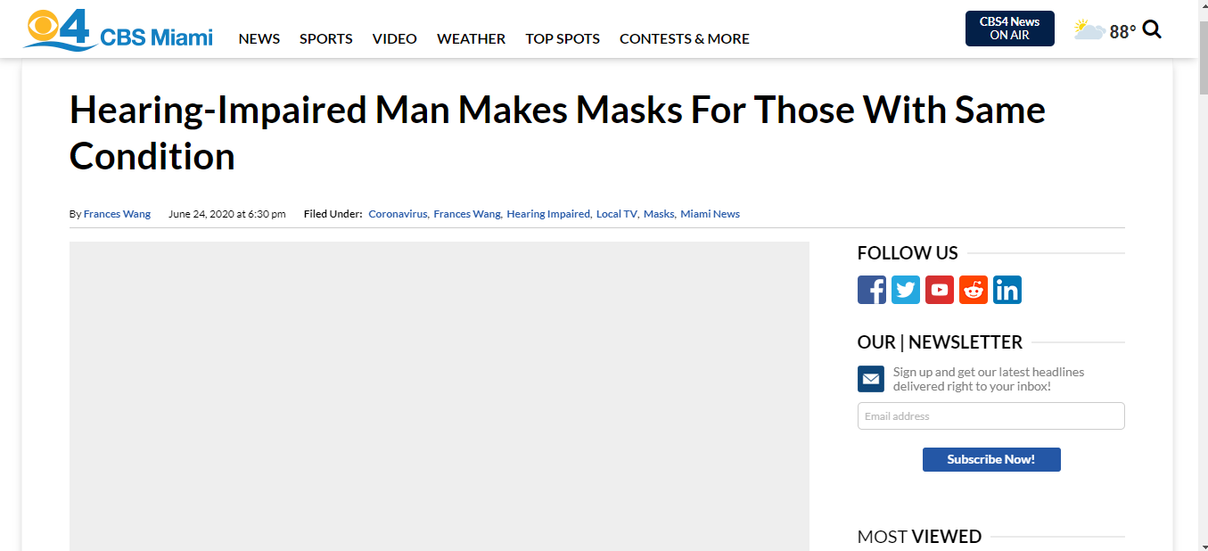Open the Reddit follow icon

pos(974,290)
